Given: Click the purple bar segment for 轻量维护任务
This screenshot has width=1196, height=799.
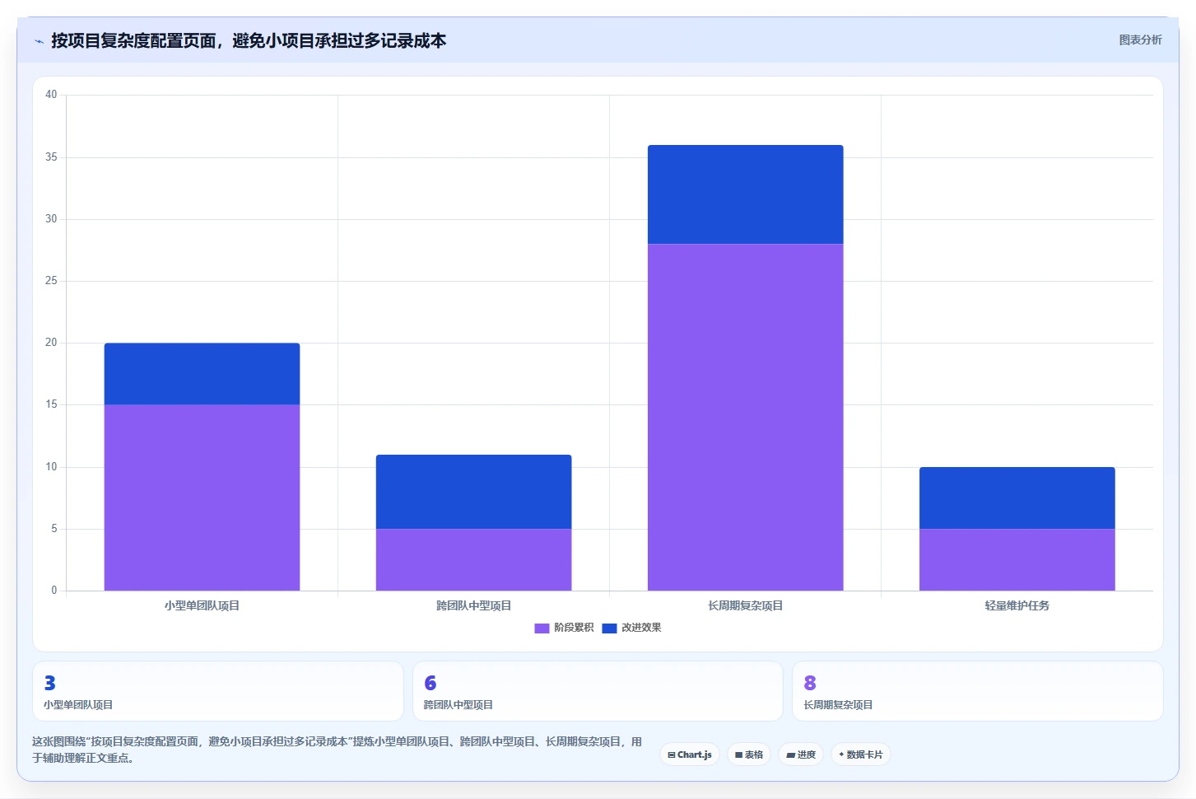Looking at the screenshot, I should 1017,559.
